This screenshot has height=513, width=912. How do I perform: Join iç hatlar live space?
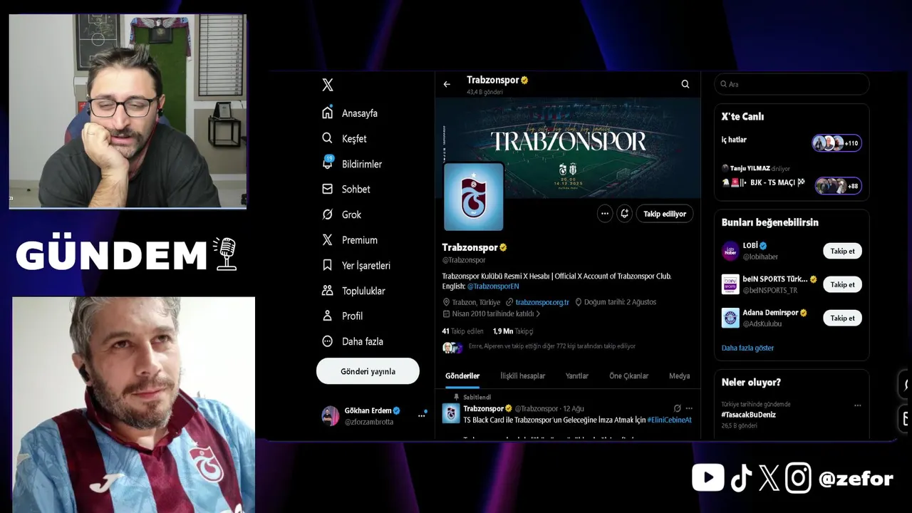pos(734,140)
